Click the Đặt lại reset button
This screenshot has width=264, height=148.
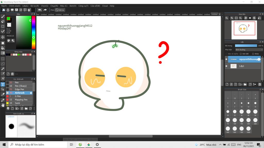click(x=60, y=10)
